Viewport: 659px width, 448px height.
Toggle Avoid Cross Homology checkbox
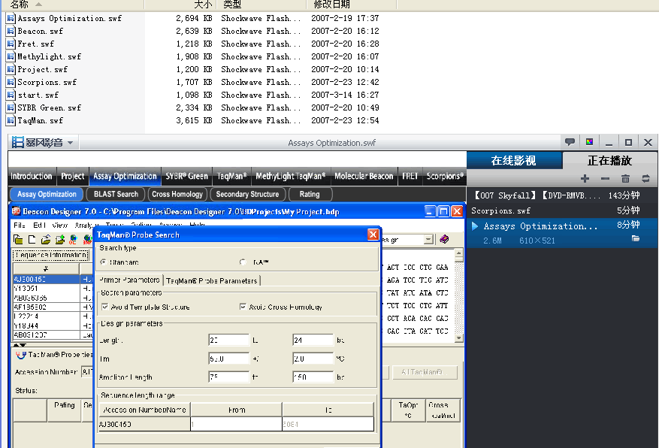point(243,307)
